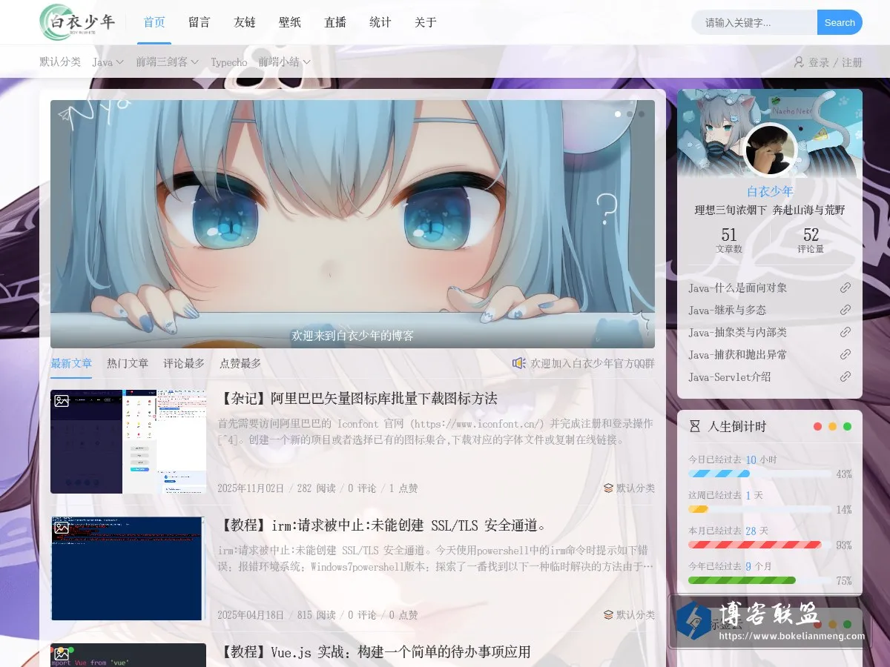Open the 统计 nav item

[380, 22]
